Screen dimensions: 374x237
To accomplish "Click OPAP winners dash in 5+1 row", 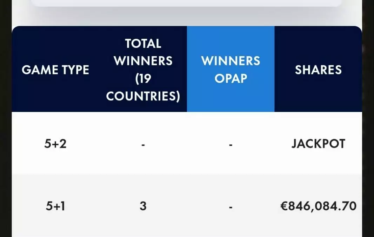I will 231,207.
